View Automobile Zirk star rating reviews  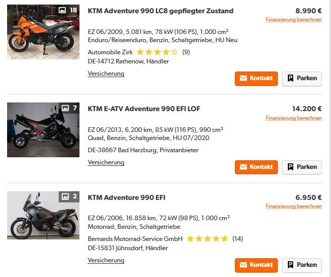click(157, 52)
